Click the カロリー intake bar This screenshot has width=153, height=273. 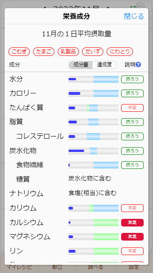93,93
